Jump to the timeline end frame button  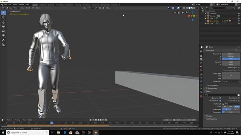click(106, 120)
